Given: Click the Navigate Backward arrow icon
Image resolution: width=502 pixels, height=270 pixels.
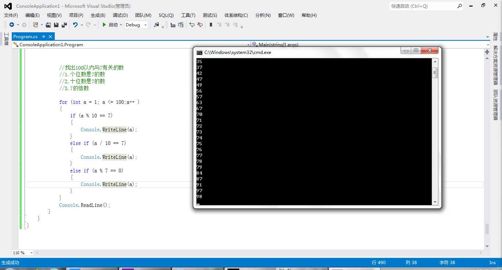Looking at the screenshot, I should click(x=12, y=25).
